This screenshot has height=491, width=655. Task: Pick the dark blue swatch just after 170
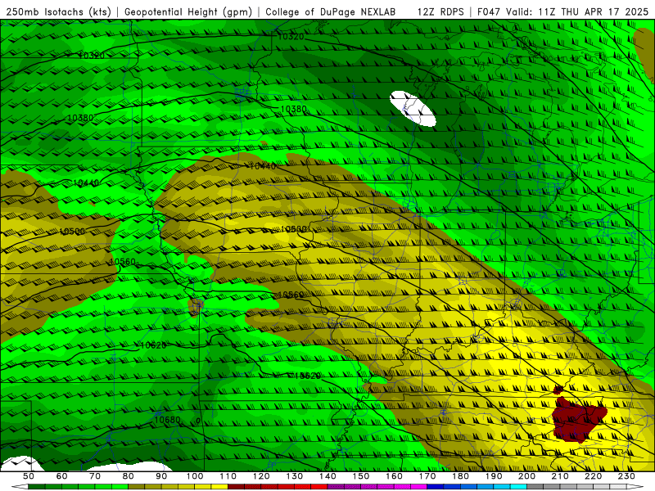click(436, 487)
